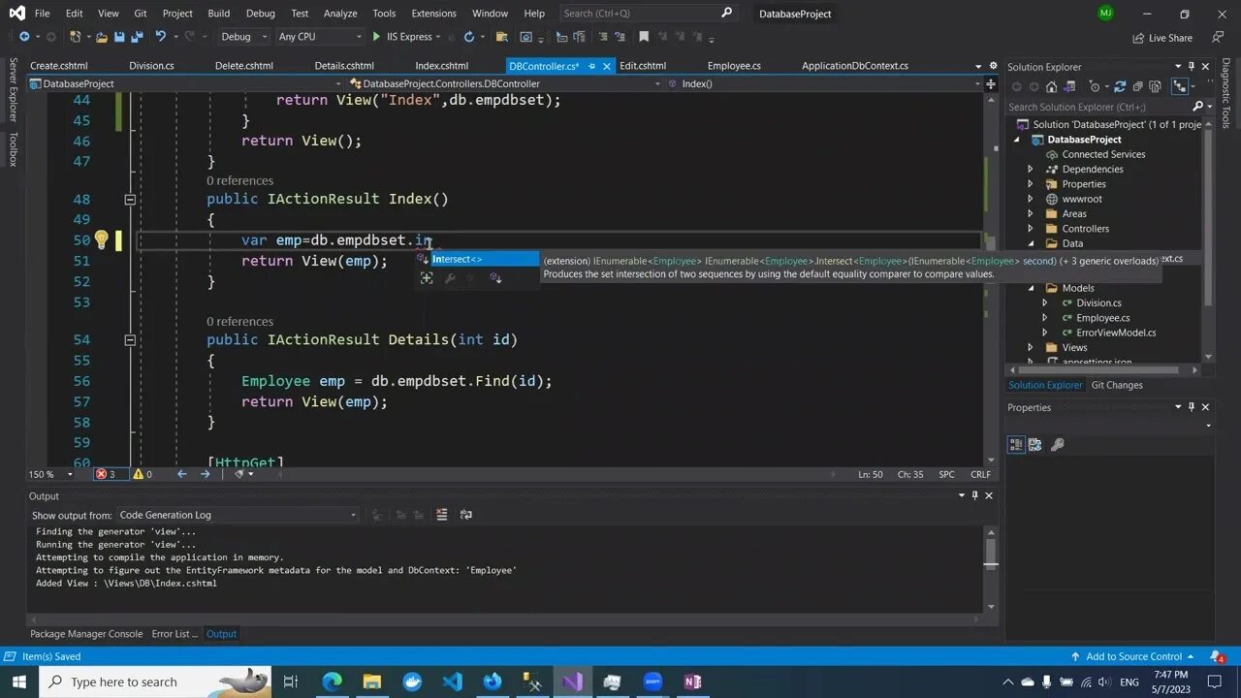Click Categorized icon in Properties panel

[x=1016, y=445]
